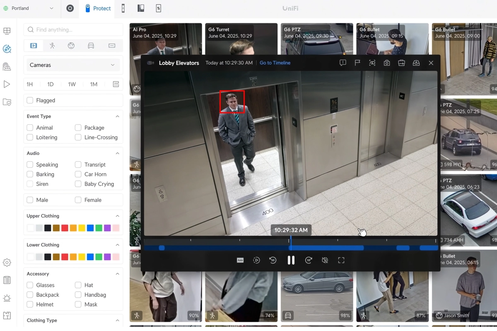Download the Lobby Elevators clip
Screen dimensions: 497x331
416,63
